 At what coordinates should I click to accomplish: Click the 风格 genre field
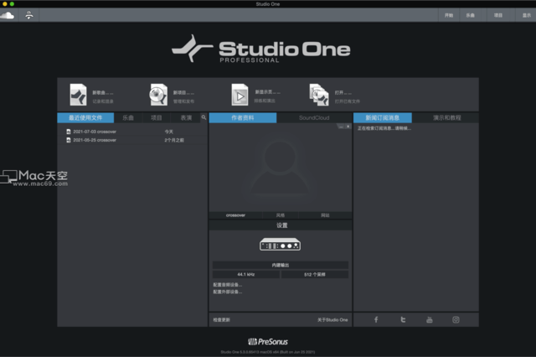[281, 215]
